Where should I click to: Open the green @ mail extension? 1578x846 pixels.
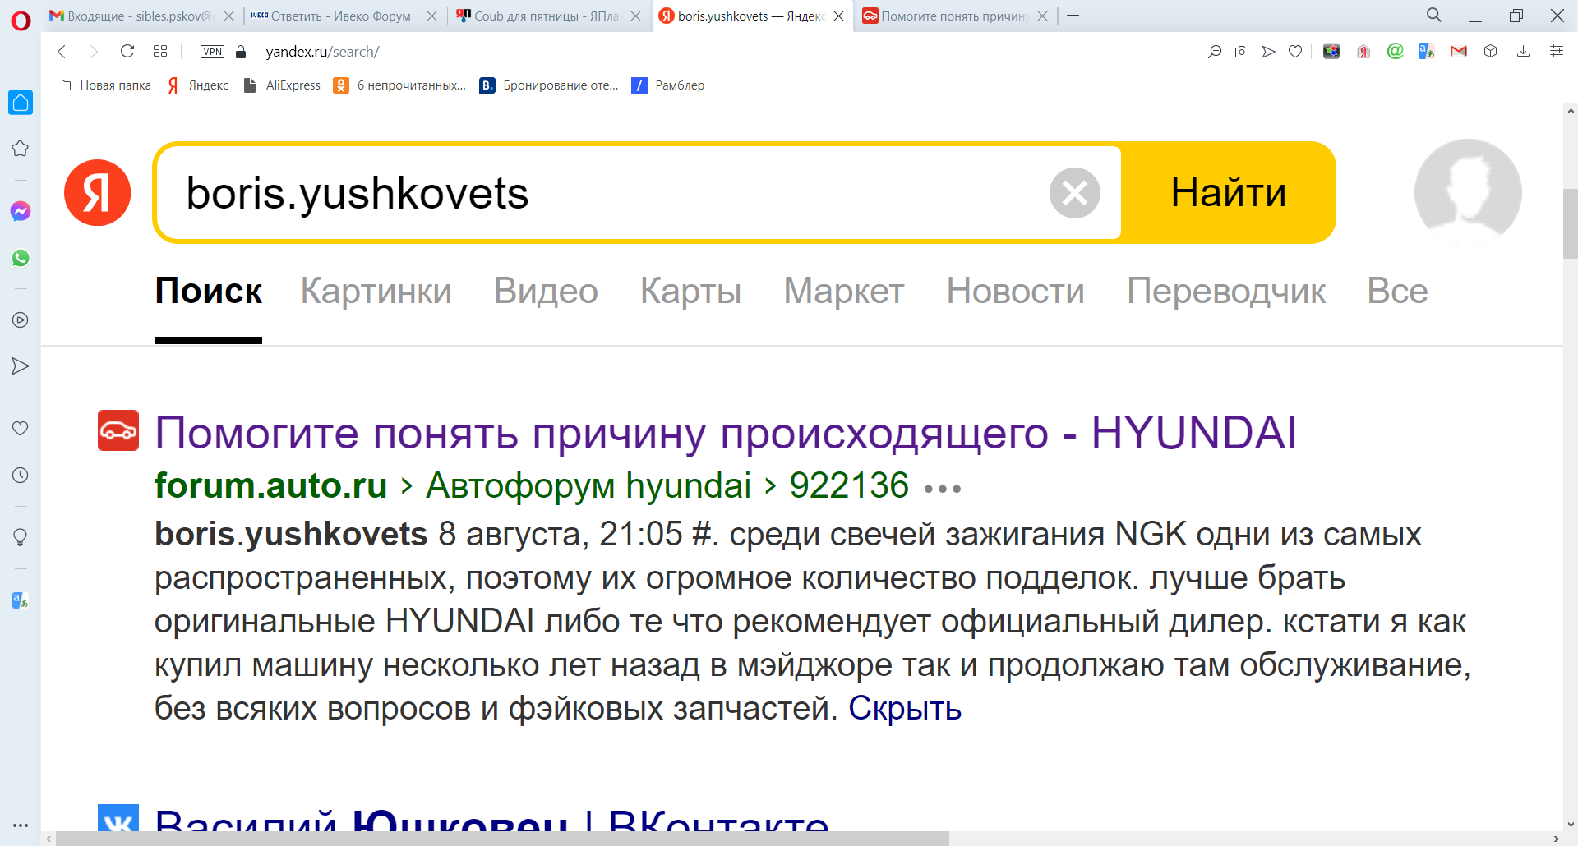[x=1395, y=51]
